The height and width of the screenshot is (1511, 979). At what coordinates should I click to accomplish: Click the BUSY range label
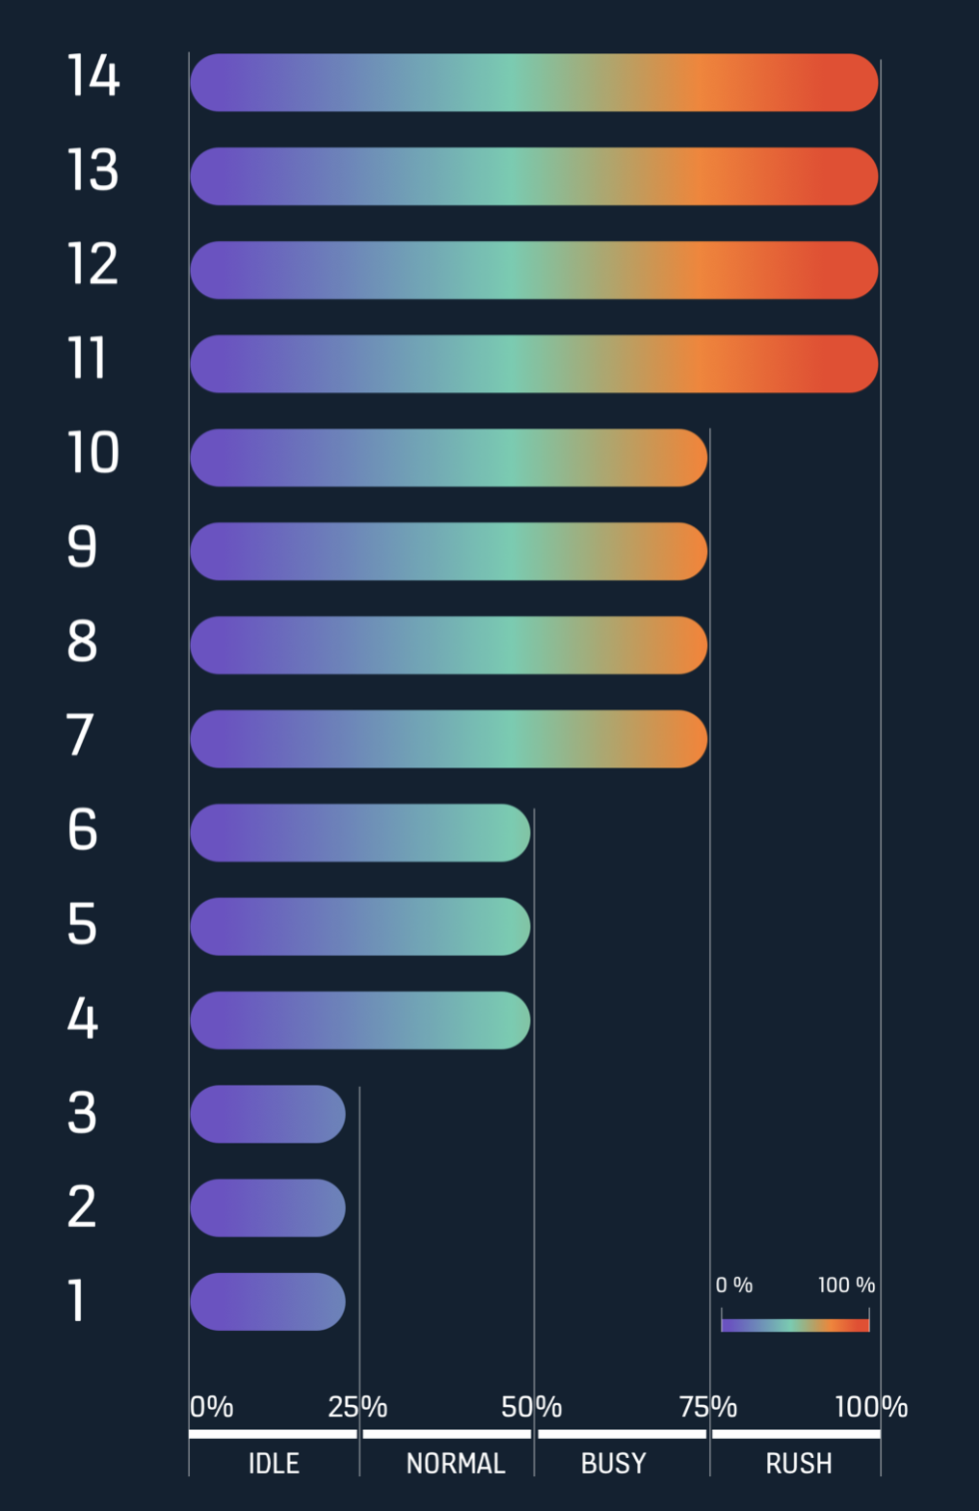[613, 1464]
